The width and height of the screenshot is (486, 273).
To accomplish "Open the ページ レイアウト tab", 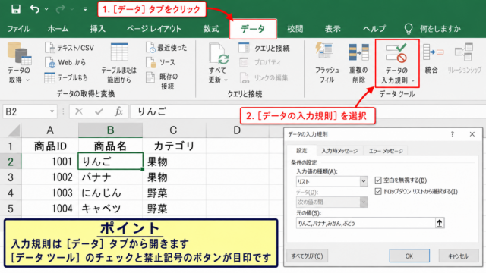I will [154, 29].
